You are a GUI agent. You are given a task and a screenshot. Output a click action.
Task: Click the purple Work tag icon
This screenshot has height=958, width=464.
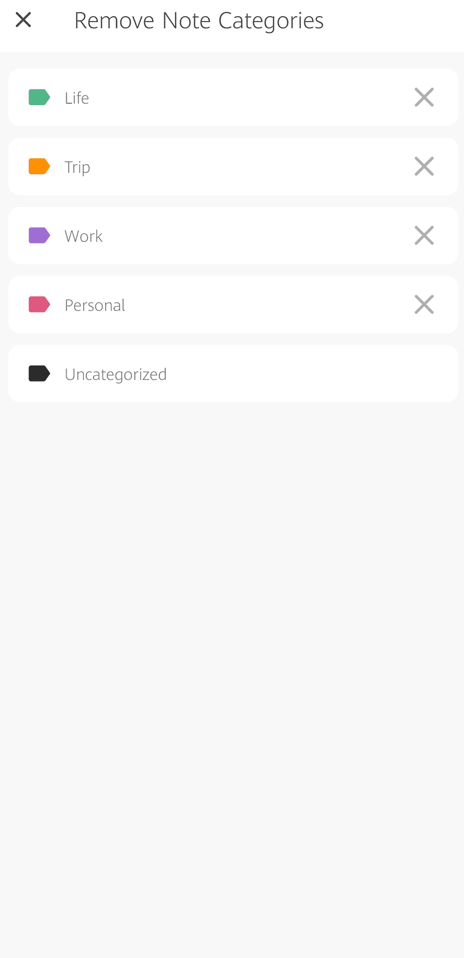pos(39,235)
